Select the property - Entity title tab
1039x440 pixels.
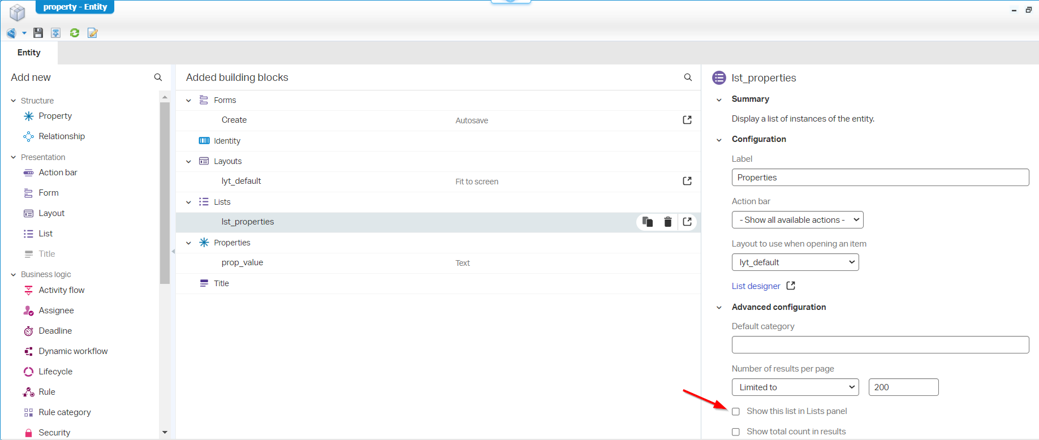click(x=75, y=7)
